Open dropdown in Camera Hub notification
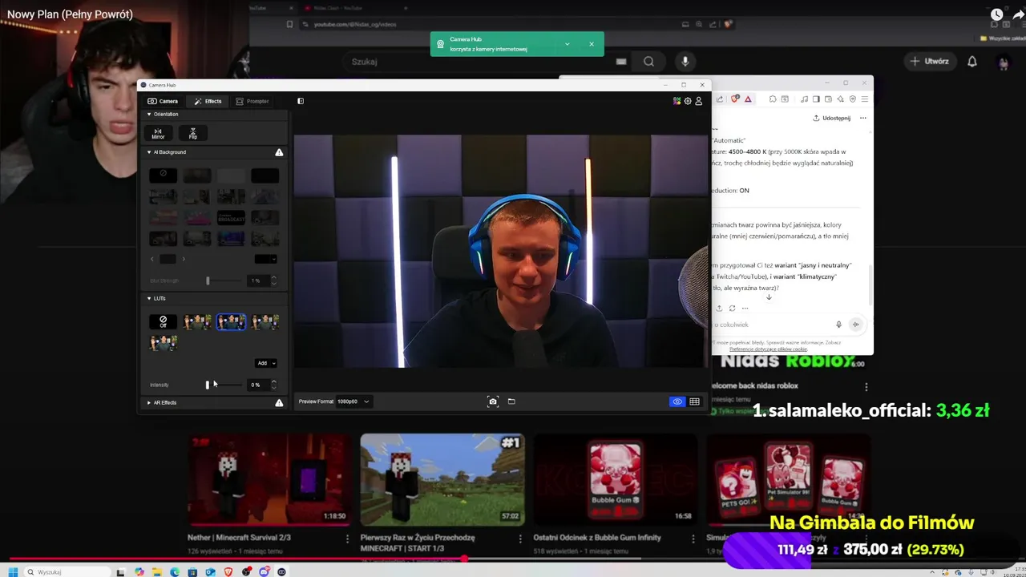Image resolution: width=1026 pixels, height=577 pixels. pos(567,44)
